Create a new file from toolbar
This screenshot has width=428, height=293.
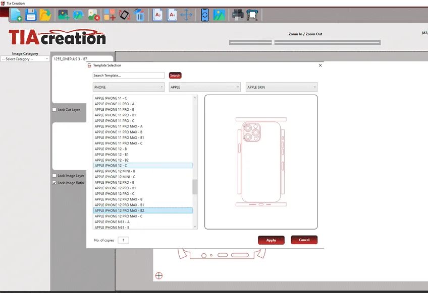(x=16, y=15)
